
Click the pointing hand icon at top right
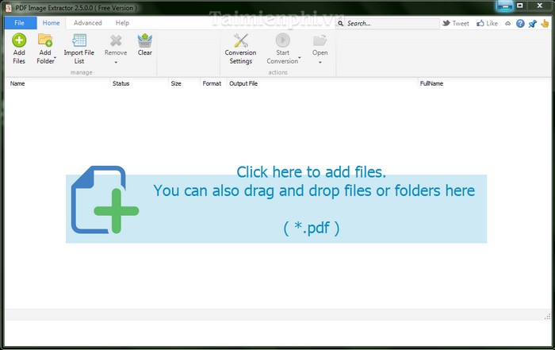[x=545, y=23]
